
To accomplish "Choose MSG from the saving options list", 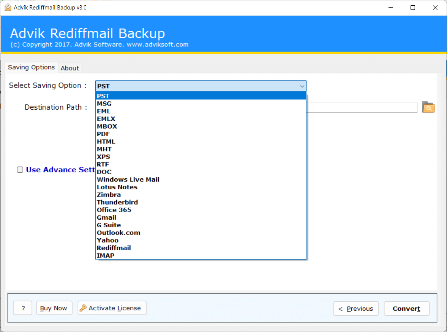I will (x=201, y=104).
